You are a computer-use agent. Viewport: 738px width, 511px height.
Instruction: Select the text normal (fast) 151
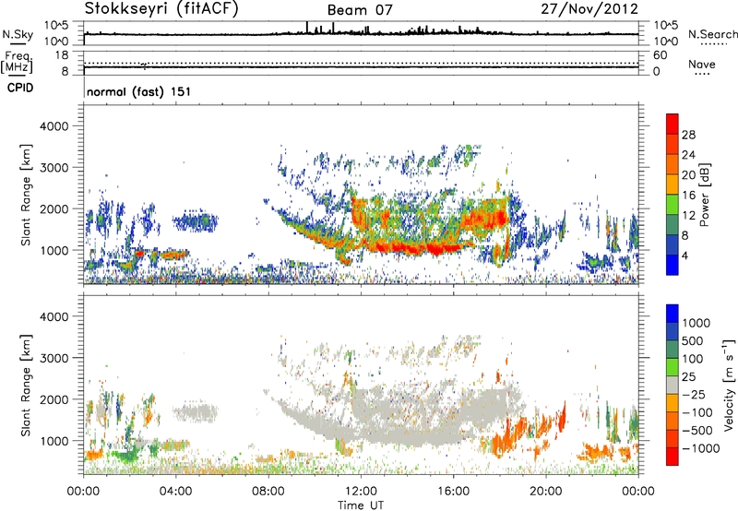point(139,91)
